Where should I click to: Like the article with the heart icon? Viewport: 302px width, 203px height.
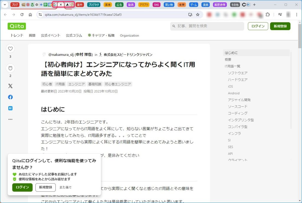[x=10, y=49]
